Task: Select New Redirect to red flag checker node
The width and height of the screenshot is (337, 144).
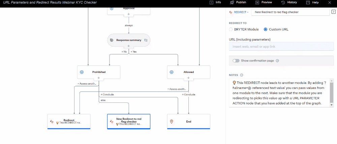Action: [x=129, y=122]
